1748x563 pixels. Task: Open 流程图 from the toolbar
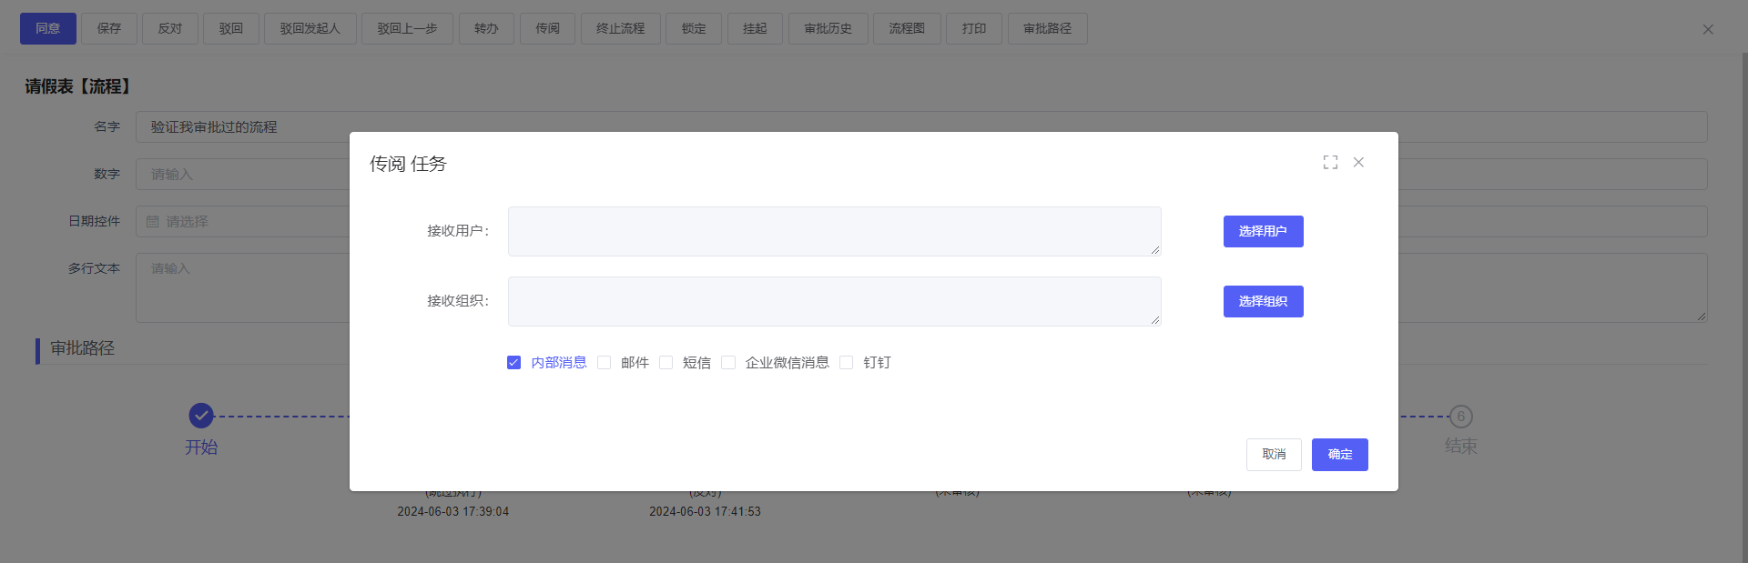coord(907,29)
